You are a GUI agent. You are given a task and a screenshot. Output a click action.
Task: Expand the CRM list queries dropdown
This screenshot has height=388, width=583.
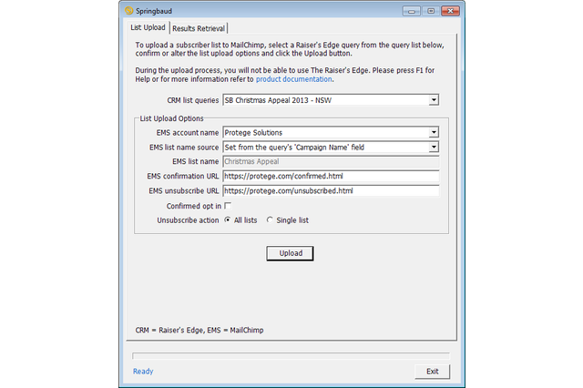(434, 99)
